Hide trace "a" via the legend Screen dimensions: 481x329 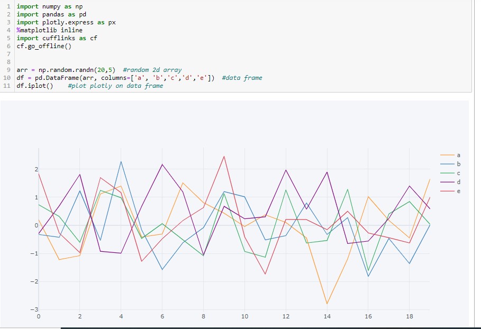[458, 155]
